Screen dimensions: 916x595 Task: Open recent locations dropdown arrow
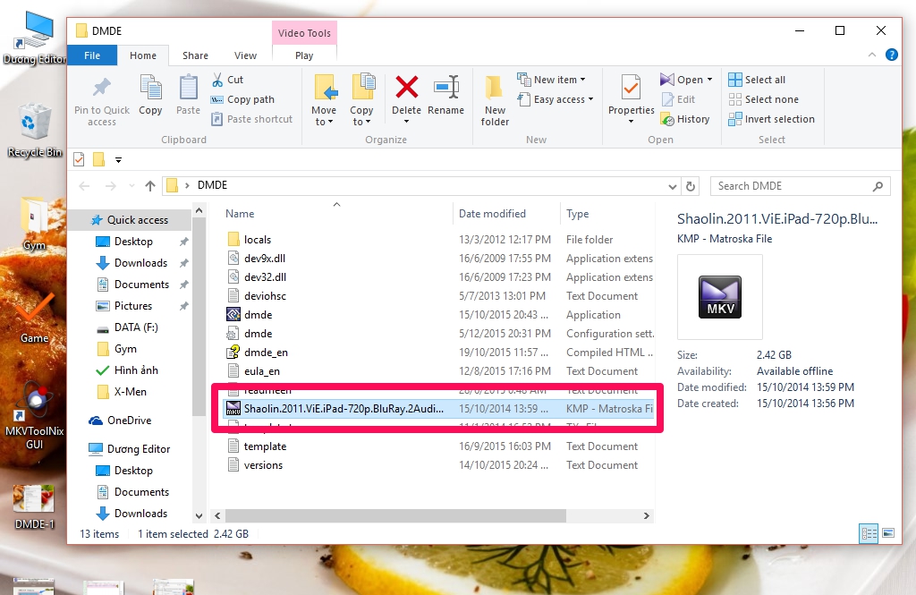click(132, 186)
